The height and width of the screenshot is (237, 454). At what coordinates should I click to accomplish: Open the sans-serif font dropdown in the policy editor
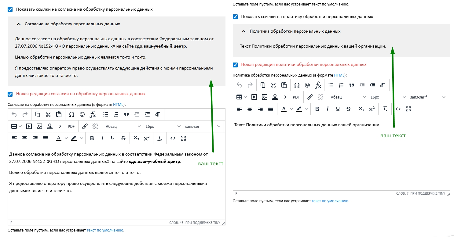click(x=428, y=97)
